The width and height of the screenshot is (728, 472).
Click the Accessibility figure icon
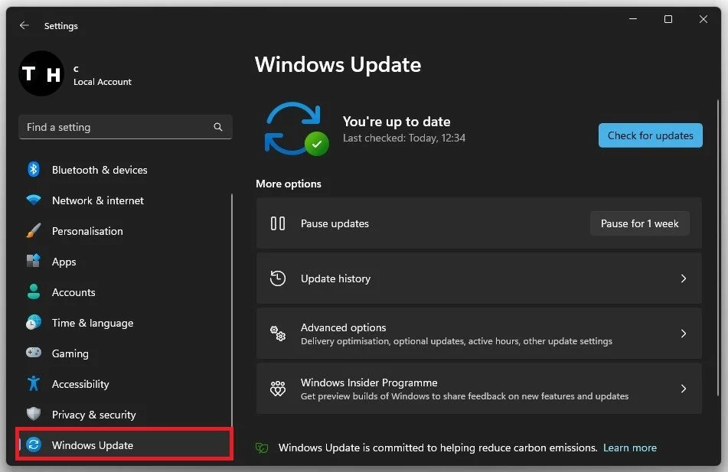34,383
